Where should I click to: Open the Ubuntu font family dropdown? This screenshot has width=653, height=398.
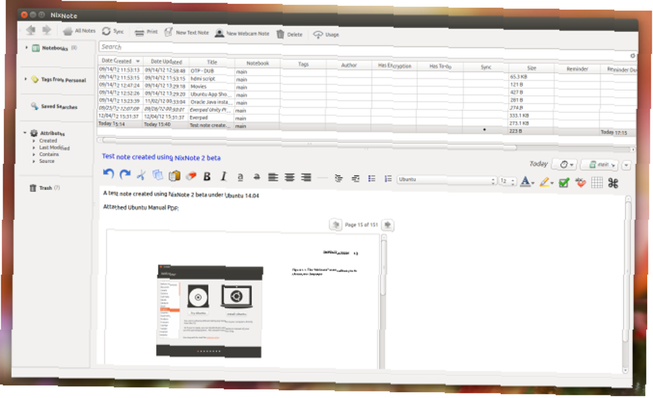447,180
